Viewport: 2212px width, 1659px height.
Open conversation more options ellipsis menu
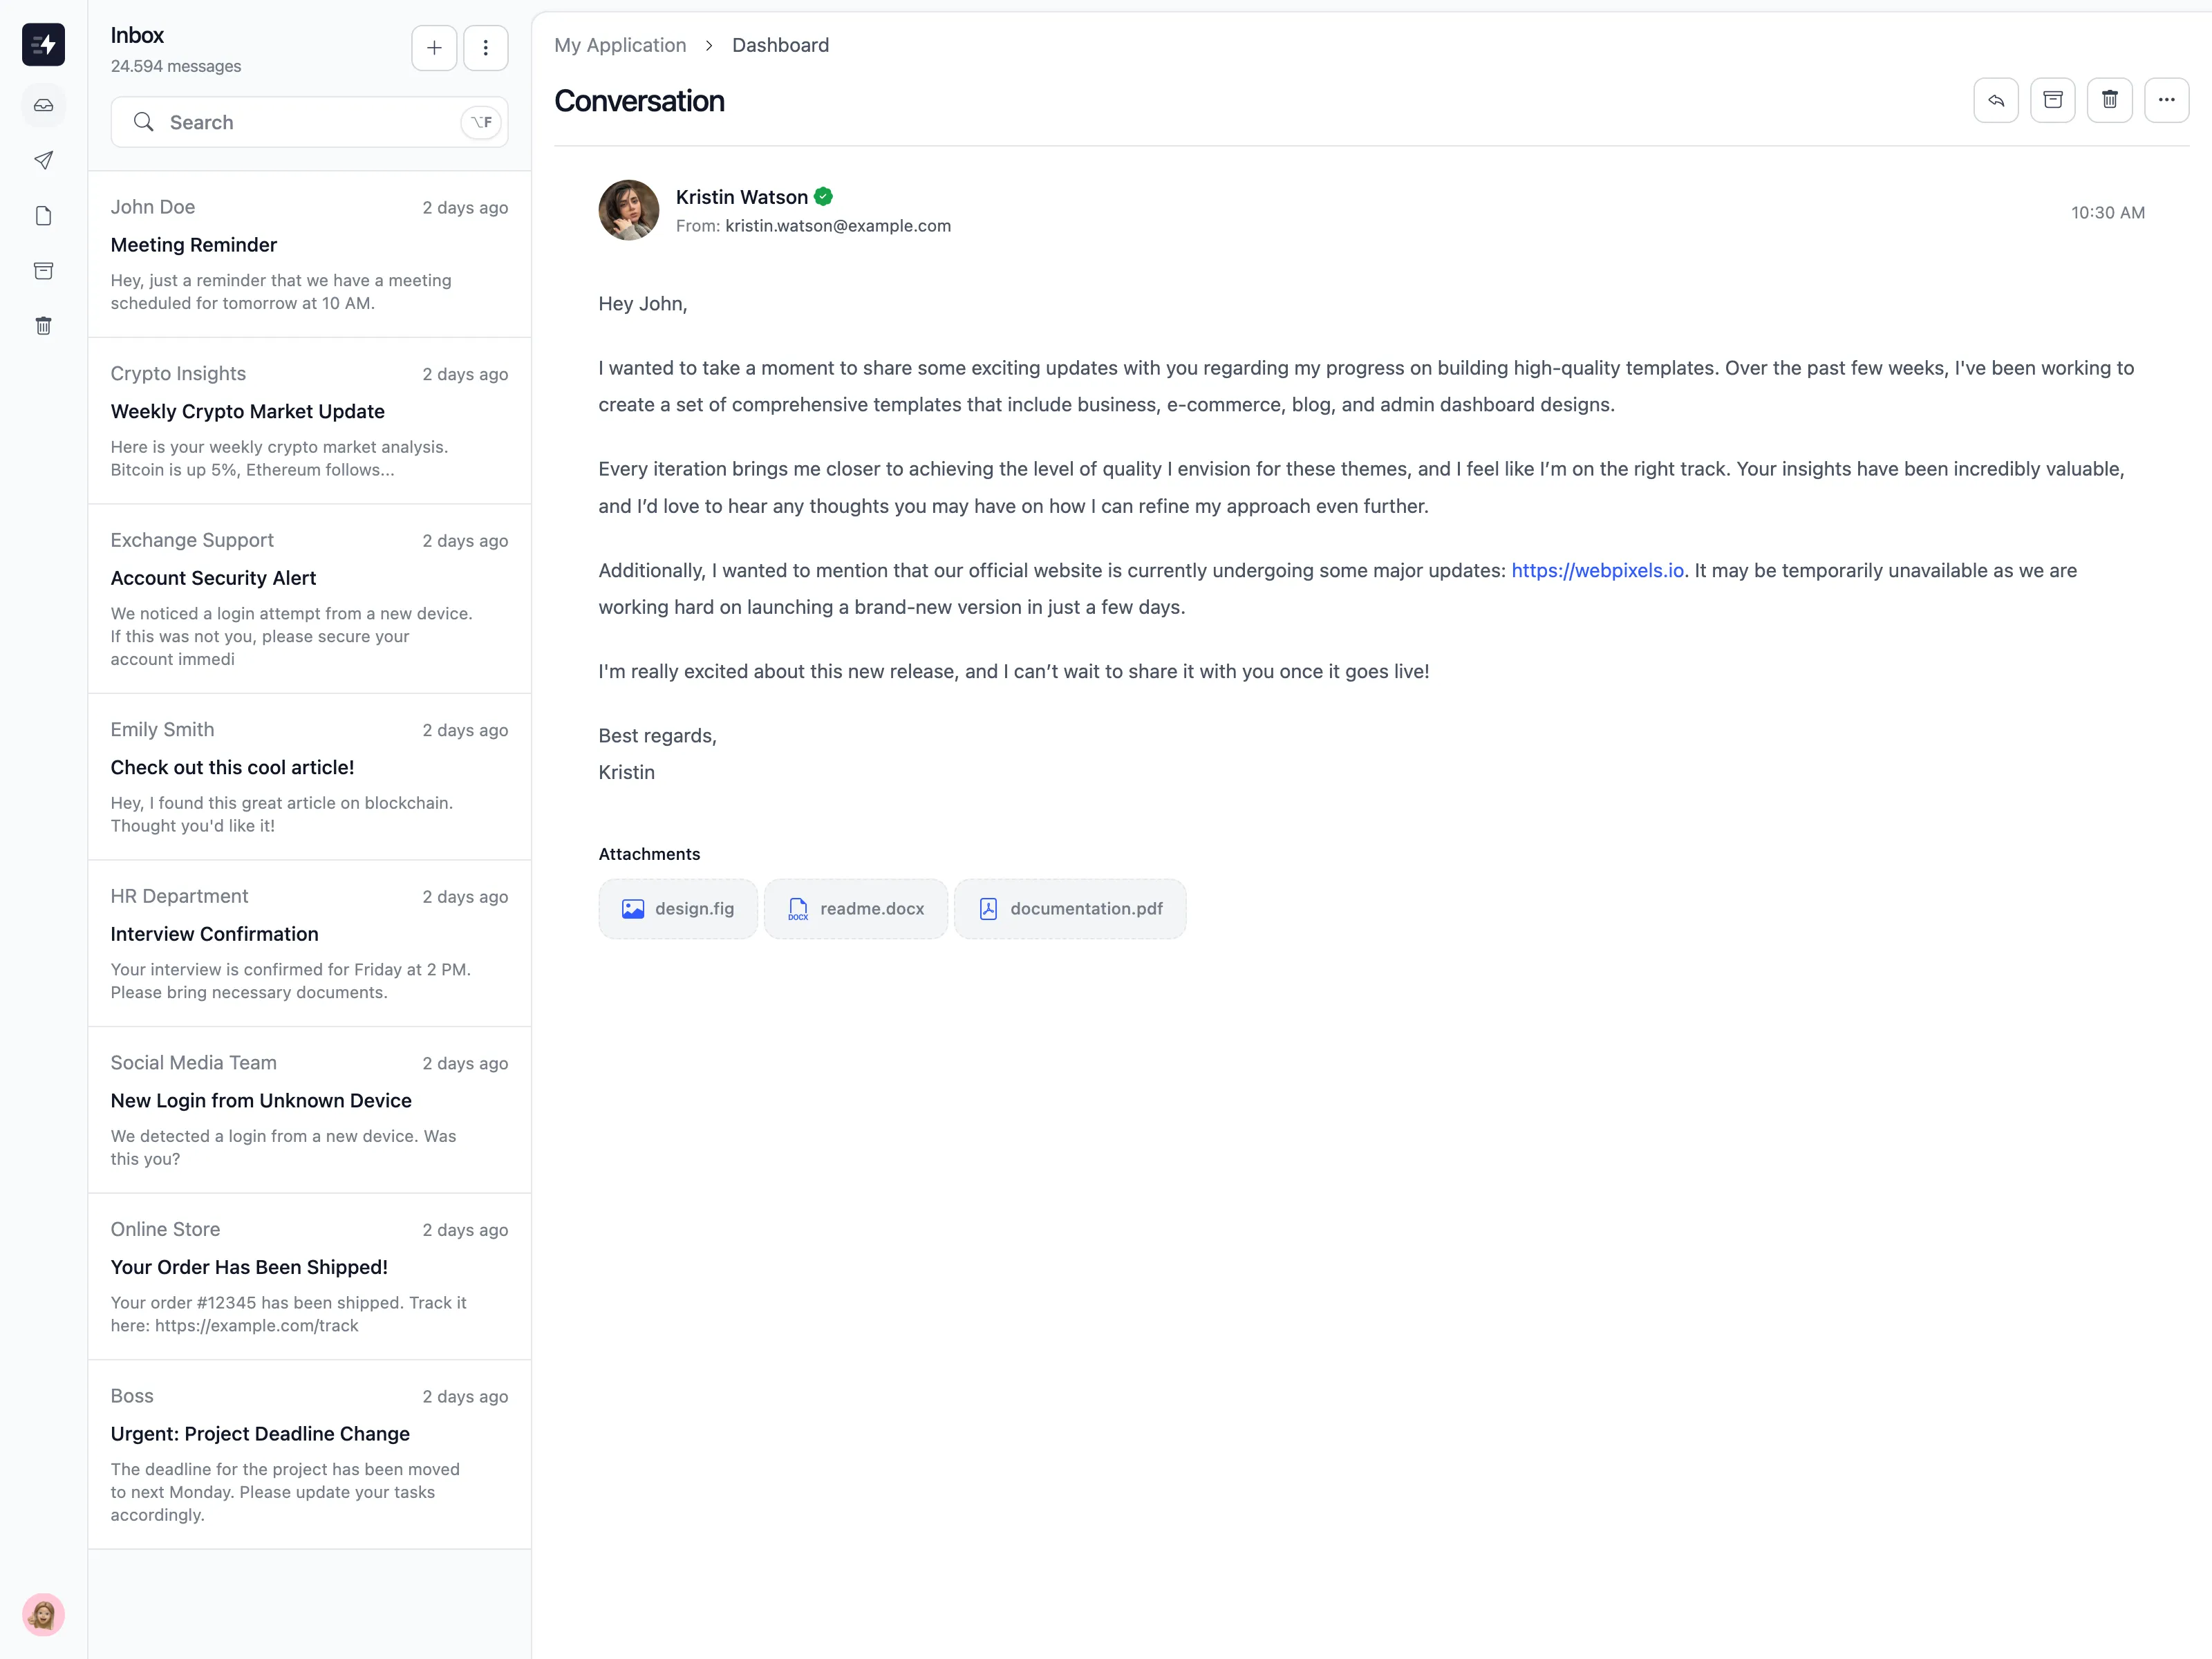(2166, 100)
